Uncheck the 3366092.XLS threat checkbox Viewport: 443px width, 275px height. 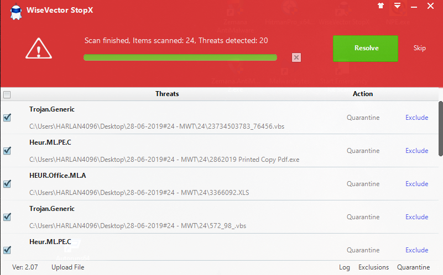[x=7, y=184]
